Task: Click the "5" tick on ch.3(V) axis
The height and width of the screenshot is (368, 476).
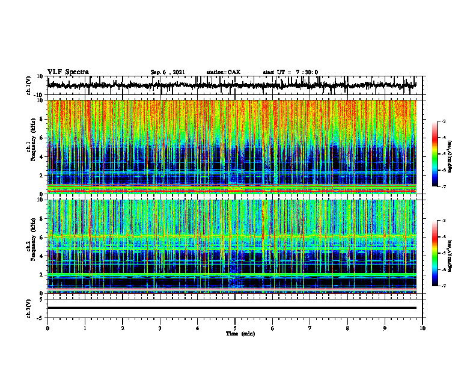Action: click(x=41, y=299)
